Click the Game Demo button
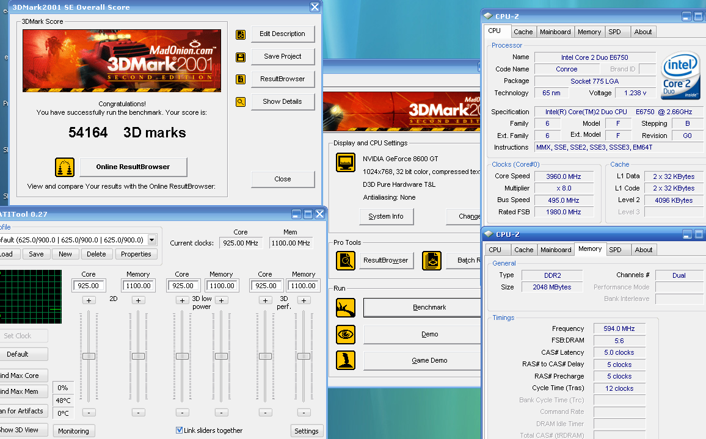Image resolution: width=706 pixels, height=439 pixels. pyautogui.click(x=423, y=360)
